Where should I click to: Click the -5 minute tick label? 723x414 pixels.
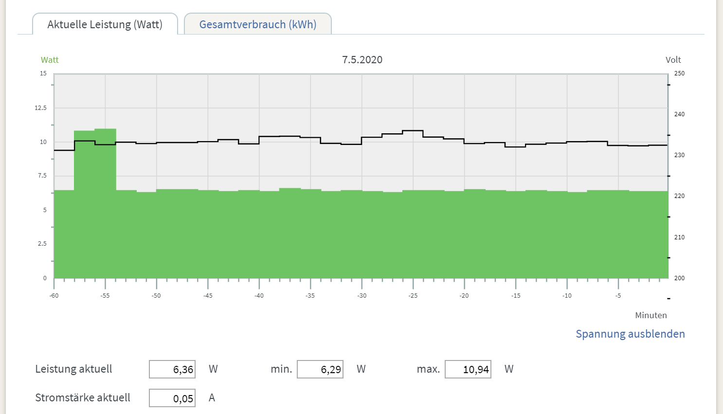coord(618,296)
